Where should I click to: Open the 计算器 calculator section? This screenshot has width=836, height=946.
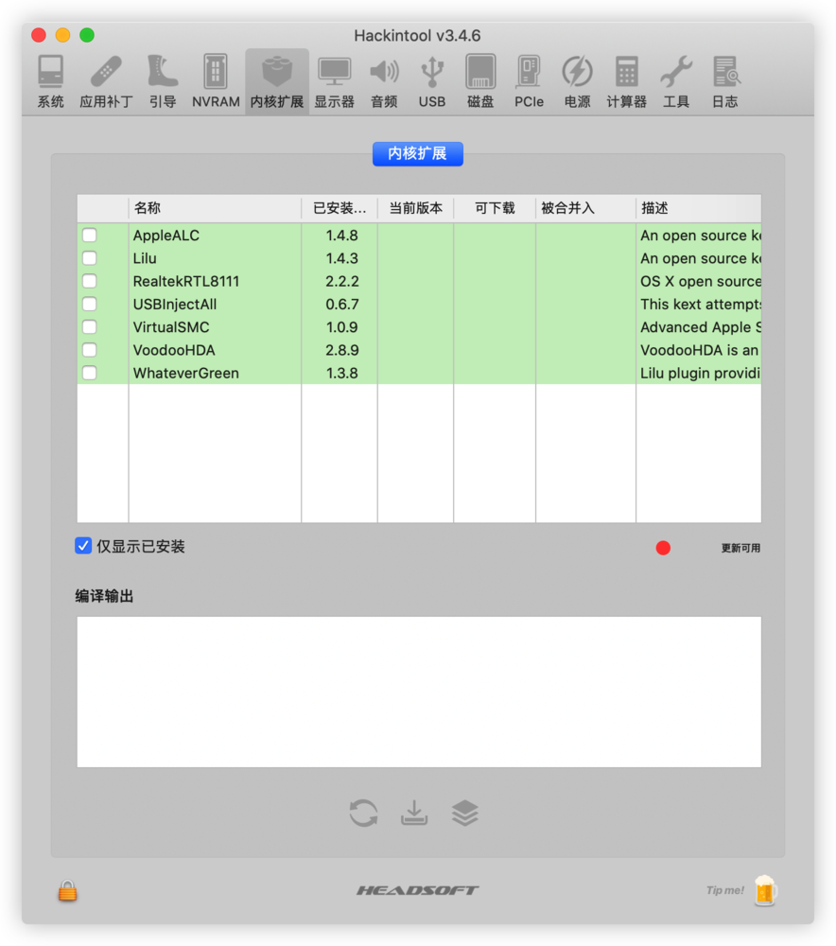[627, 81]
